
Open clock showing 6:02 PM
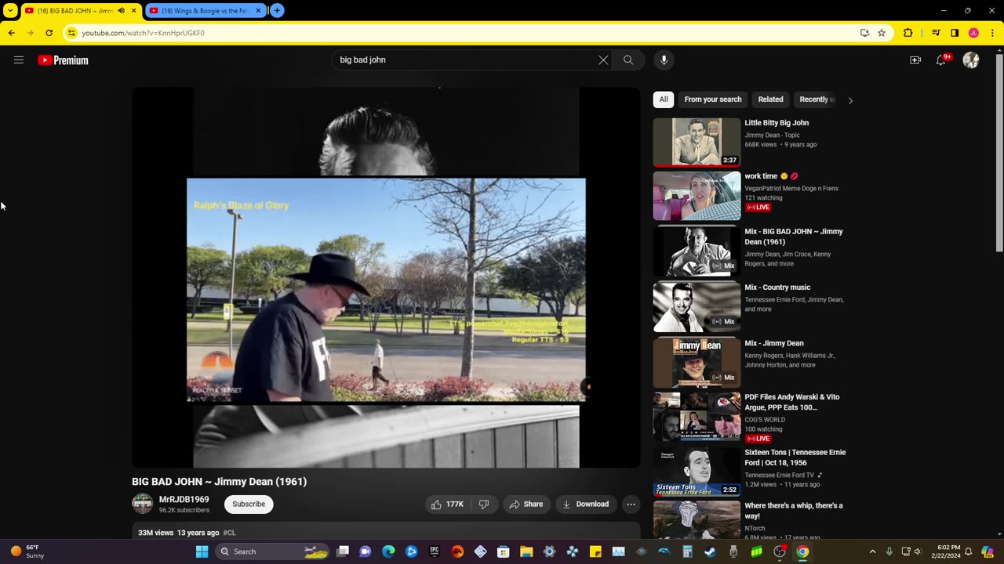tap(944, 551)
